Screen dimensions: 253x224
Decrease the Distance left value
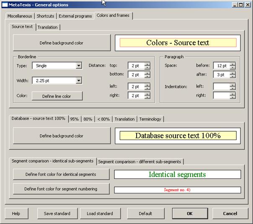(x=147, y=88)
